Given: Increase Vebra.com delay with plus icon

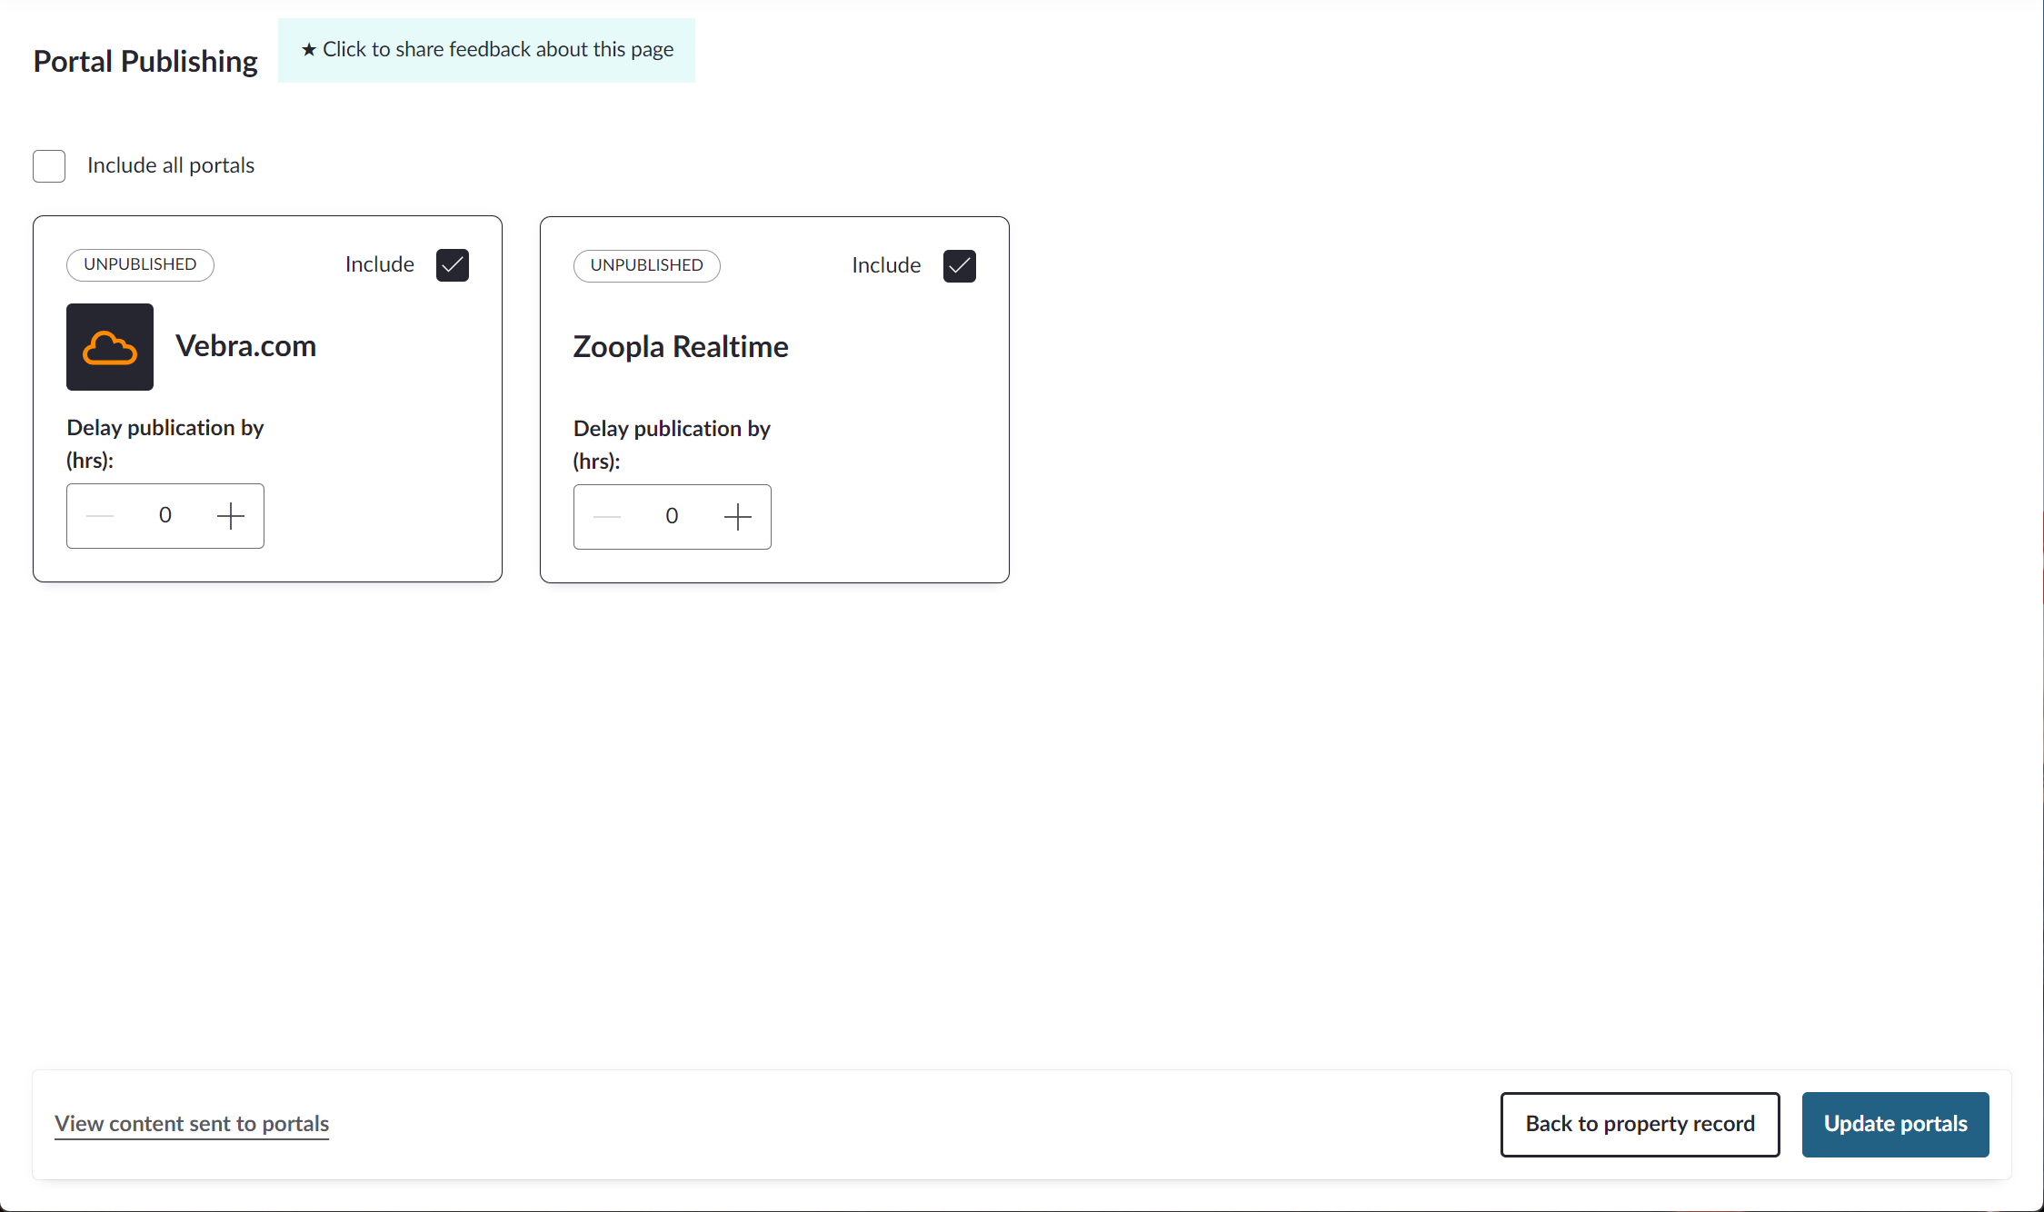Looking at the screenshot, I should pos(231,516).
